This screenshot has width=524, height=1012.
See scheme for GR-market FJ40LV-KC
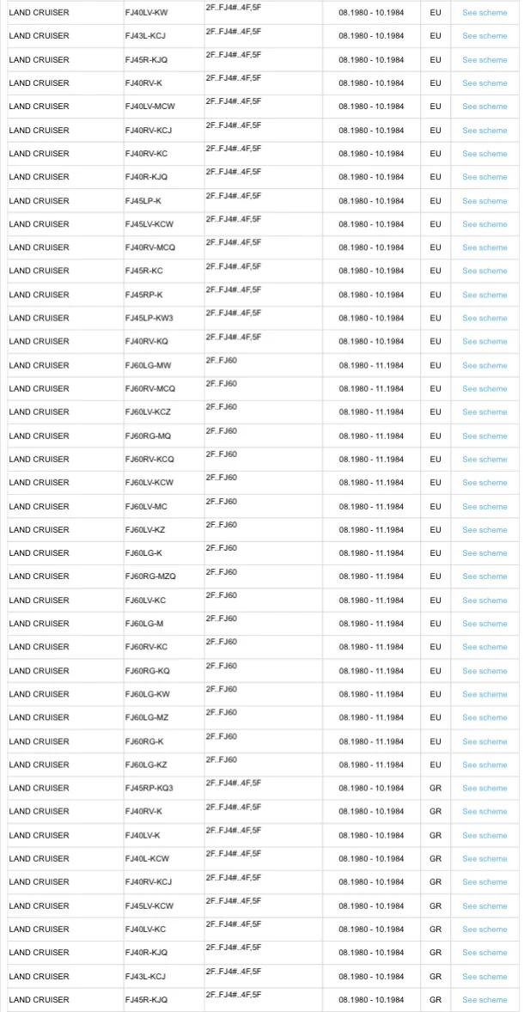[484, 929]
